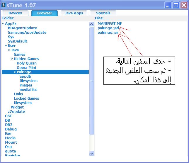Collapse the Hidden Games node
The width and height of the screenshot is (189, 163).
click(12, 59)
